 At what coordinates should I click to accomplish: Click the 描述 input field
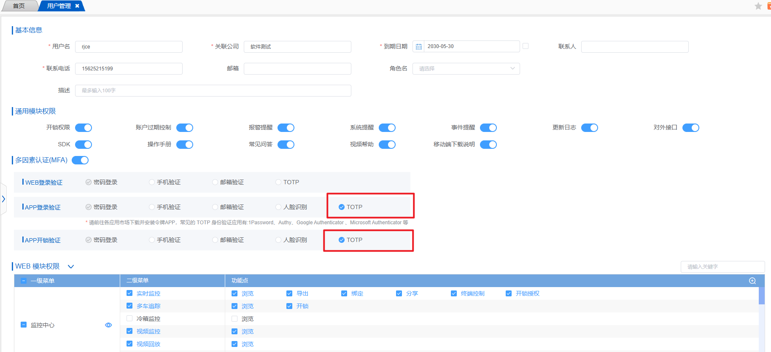(x=213, y=91)
